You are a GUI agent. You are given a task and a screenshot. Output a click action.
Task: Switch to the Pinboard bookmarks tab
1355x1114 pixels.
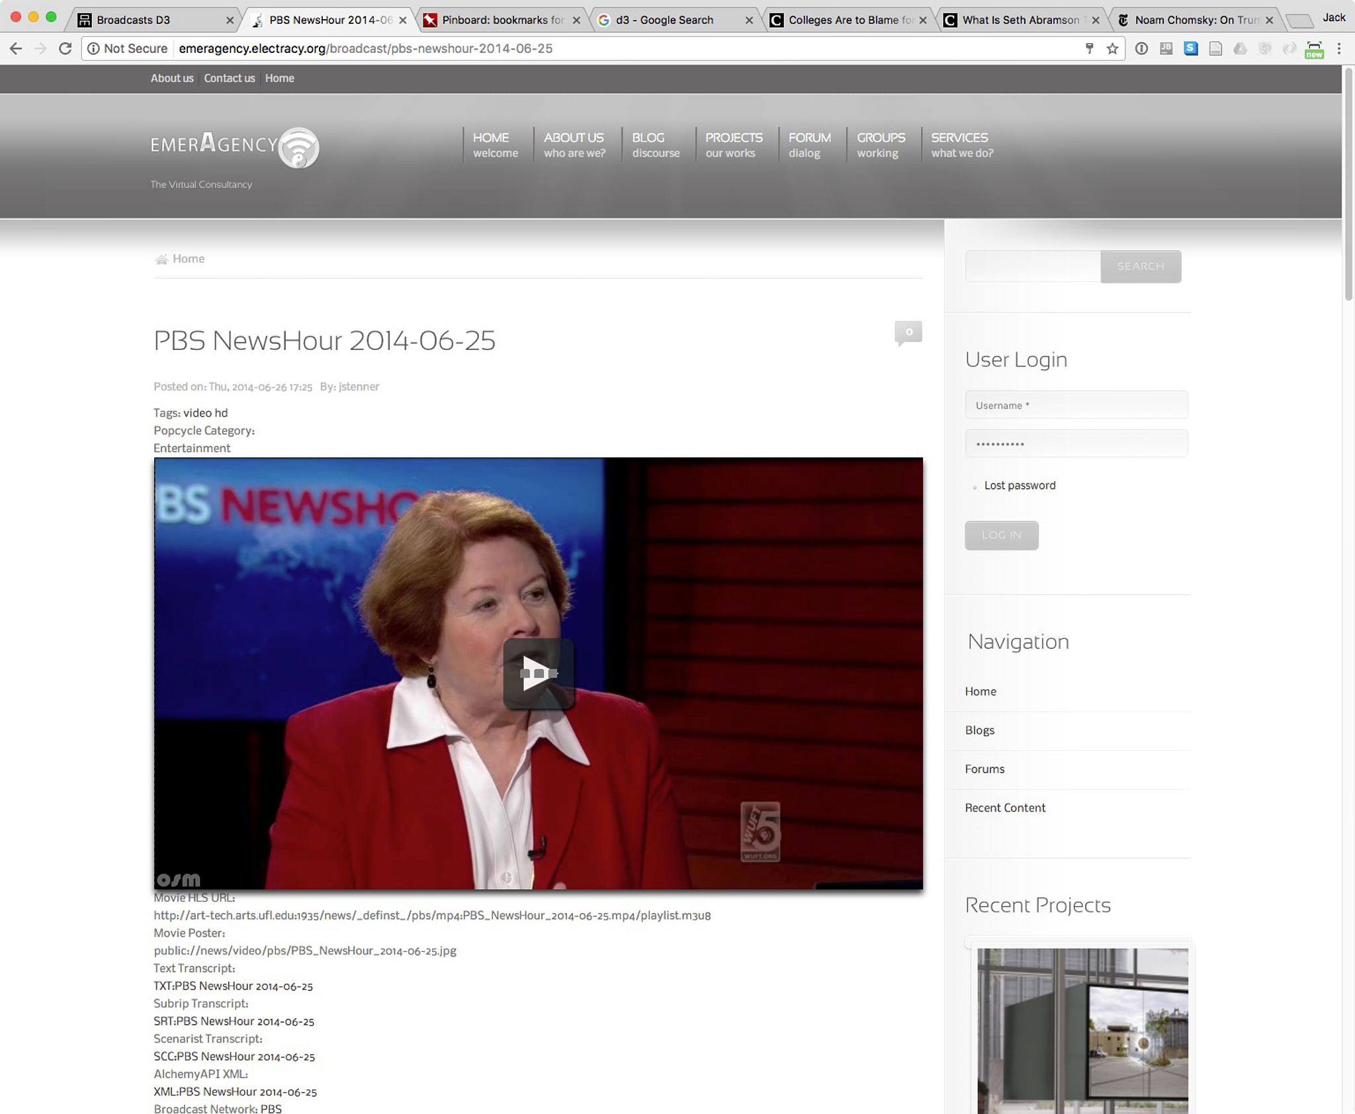click(x=501, y=20)
